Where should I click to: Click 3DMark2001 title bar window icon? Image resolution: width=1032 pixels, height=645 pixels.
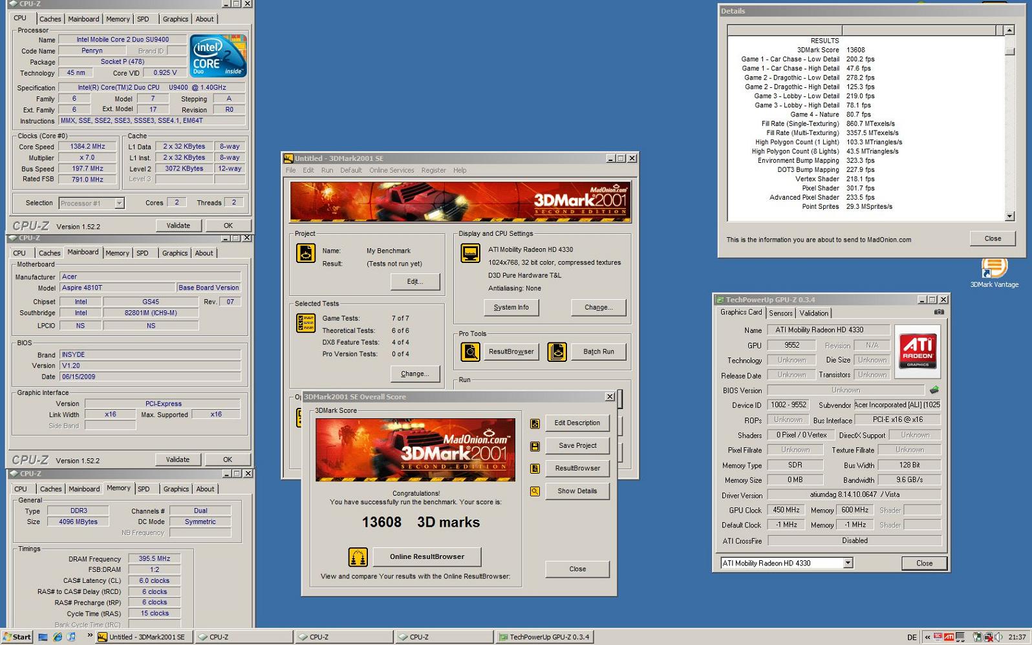click(288, 158)
